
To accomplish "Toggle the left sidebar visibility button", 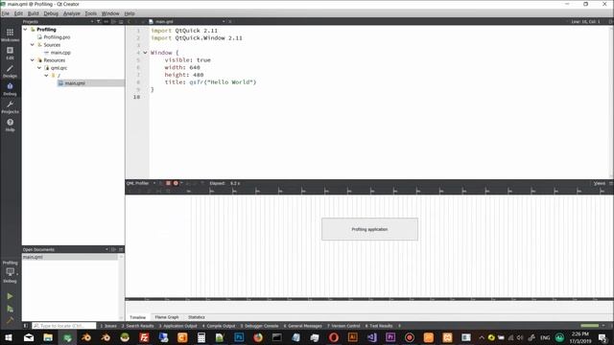I will click(26, 326).
